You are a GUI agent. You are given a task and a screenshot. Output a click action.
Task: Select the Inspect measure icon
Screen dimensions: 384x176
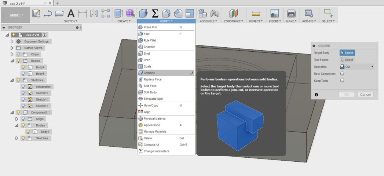[256, 13]
